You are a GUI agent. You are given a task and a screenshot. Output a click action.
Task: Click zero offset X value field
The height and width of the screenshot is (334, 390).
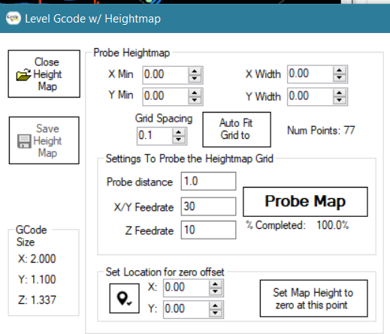[186, 288]
